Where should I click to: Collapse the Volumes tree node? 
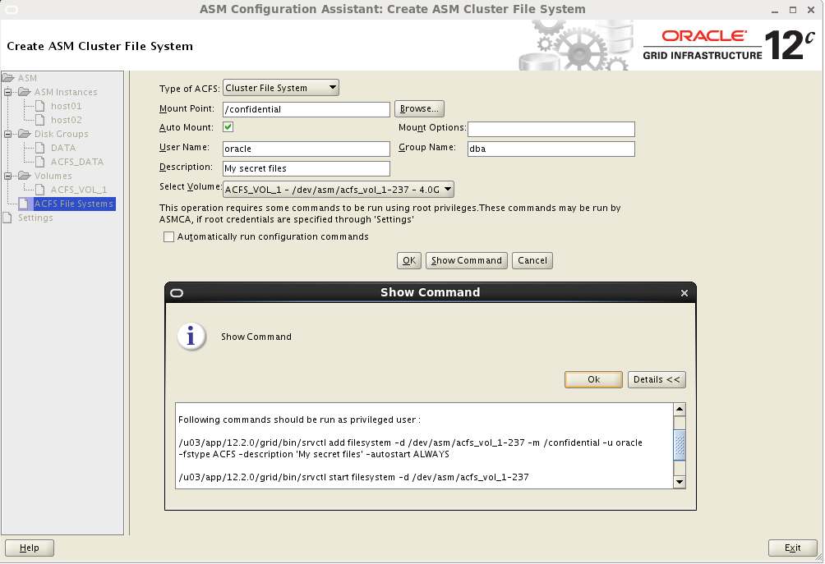[8, 176]
